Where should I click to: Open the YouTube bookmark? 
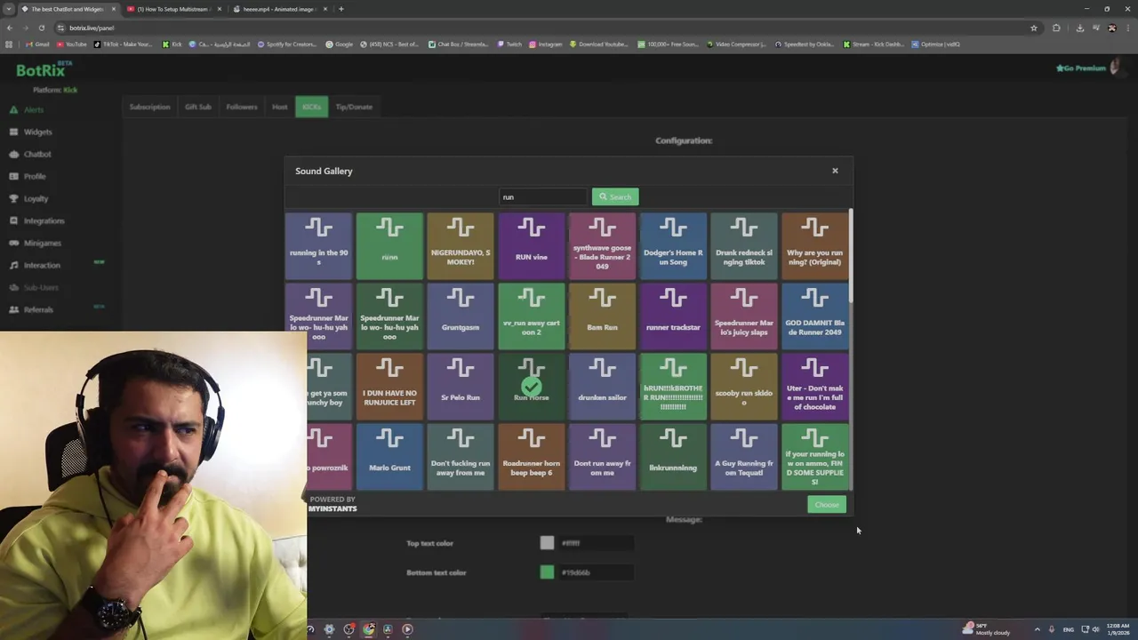click(x=72, y=44)
